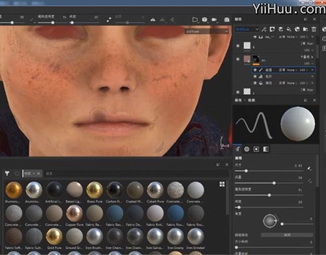Select the alpha circle tab in properties
This screenshot has width=326, height=255.
[246, 149]
